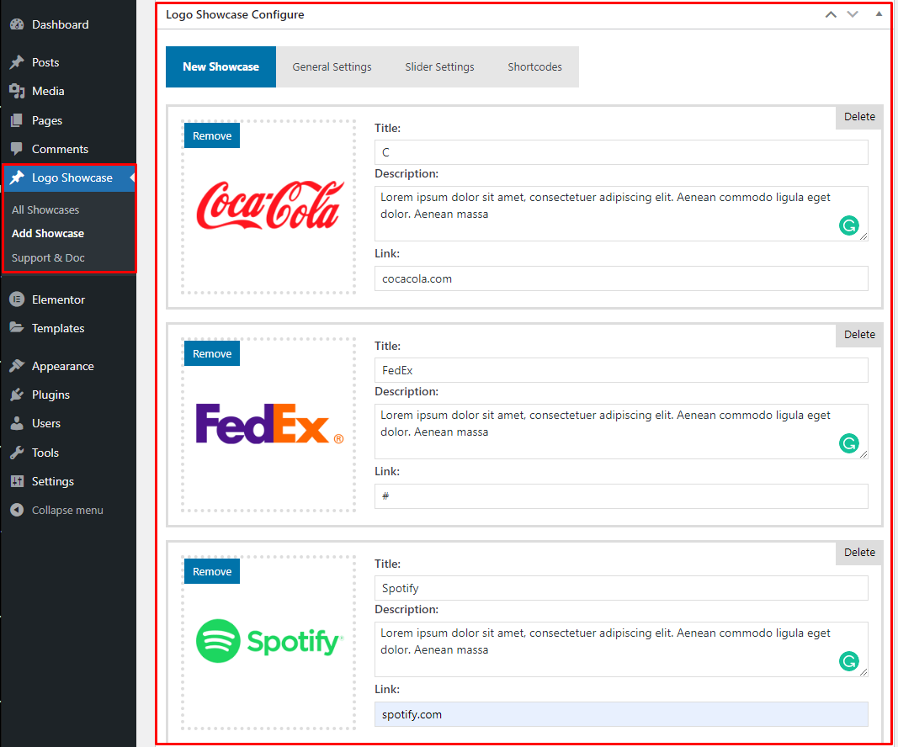Click the Logo Showcase pin icon
The height and width of the screenshot is (747, 898).
click(x=17, y=177)
